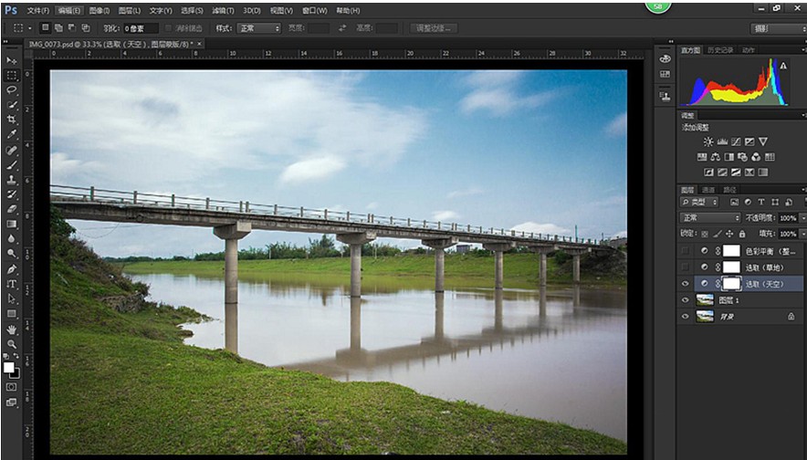Select the Hand tool

[11, 329]
